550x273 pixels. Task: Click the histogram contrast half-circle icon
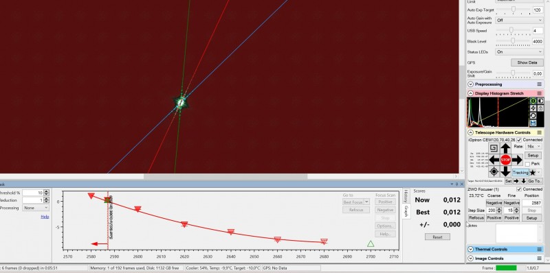540,101
